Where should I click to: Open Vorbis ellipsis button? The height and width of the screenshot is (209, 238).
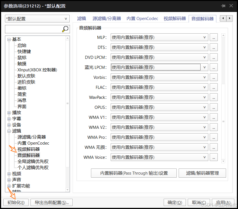[214, 77]
